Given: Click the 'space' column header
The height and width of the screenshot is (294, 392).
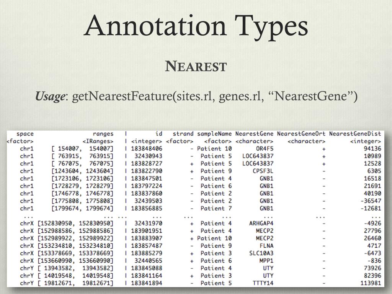Looking at the screenshot, I should point(25,134).
